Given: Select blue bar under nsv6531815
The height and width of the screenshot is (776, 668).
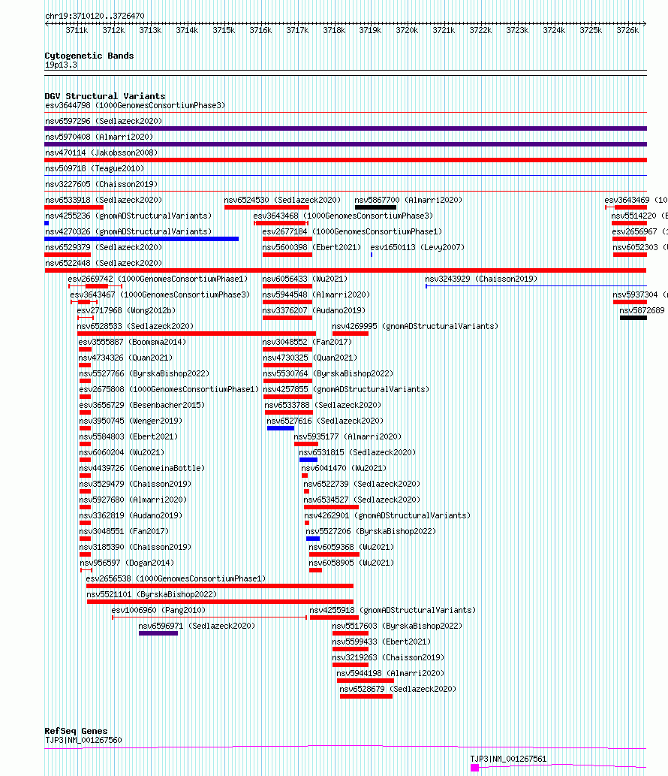Looking at the screenshot, I should pyautogui.click(x=308, y=460).
